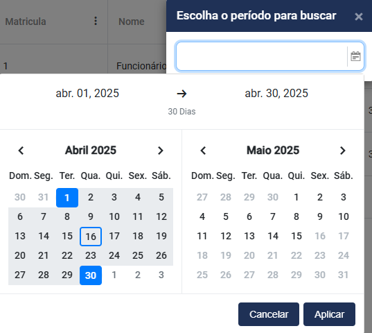Open Maio 2025 month title selector
The image size is (372, 333).
click(x=273, y=151)
